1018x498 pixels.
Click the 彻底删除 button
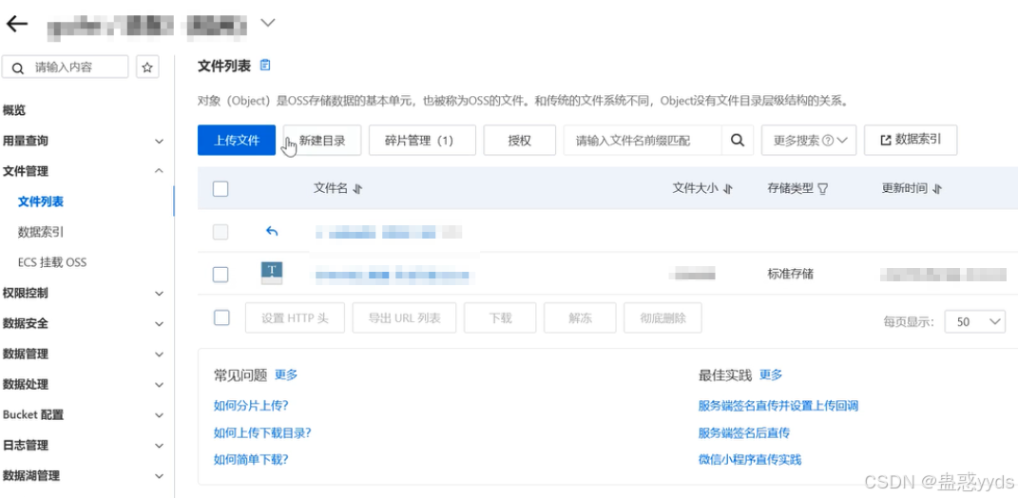(663, 318)
